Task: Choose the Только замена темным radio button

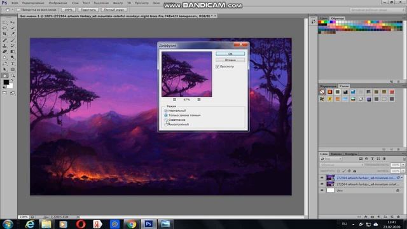Action: click(166, 115)
